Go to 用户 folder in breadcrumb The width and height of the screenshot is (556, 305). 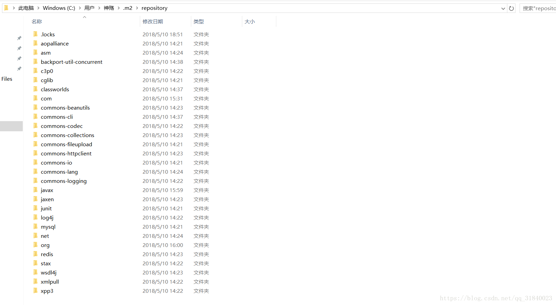[89, 8]
